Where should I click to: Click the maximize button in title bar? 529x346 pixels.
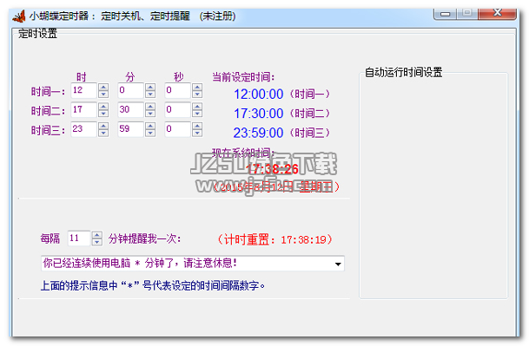click(467, 14)
